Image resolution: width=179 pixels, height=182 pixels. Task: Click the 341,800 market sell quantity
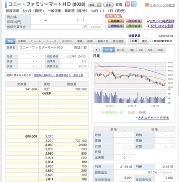click(x=31, y=89)
